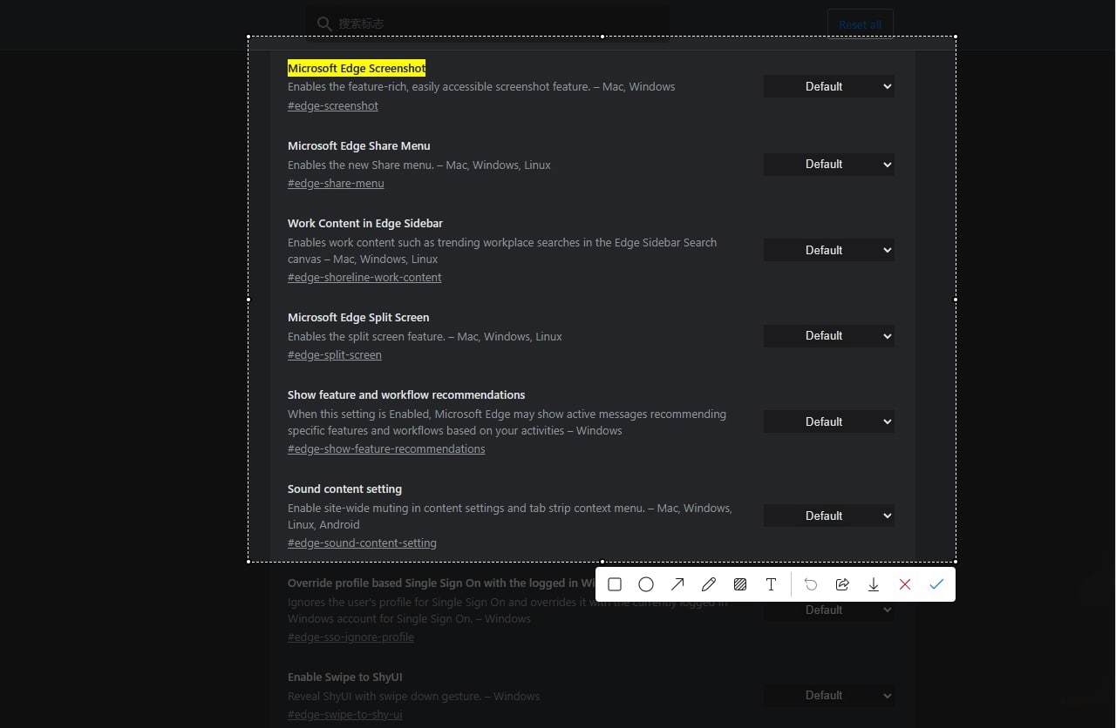Follow the #edge-share-menu link
The image size is (1116, 728).
[336, 183]
